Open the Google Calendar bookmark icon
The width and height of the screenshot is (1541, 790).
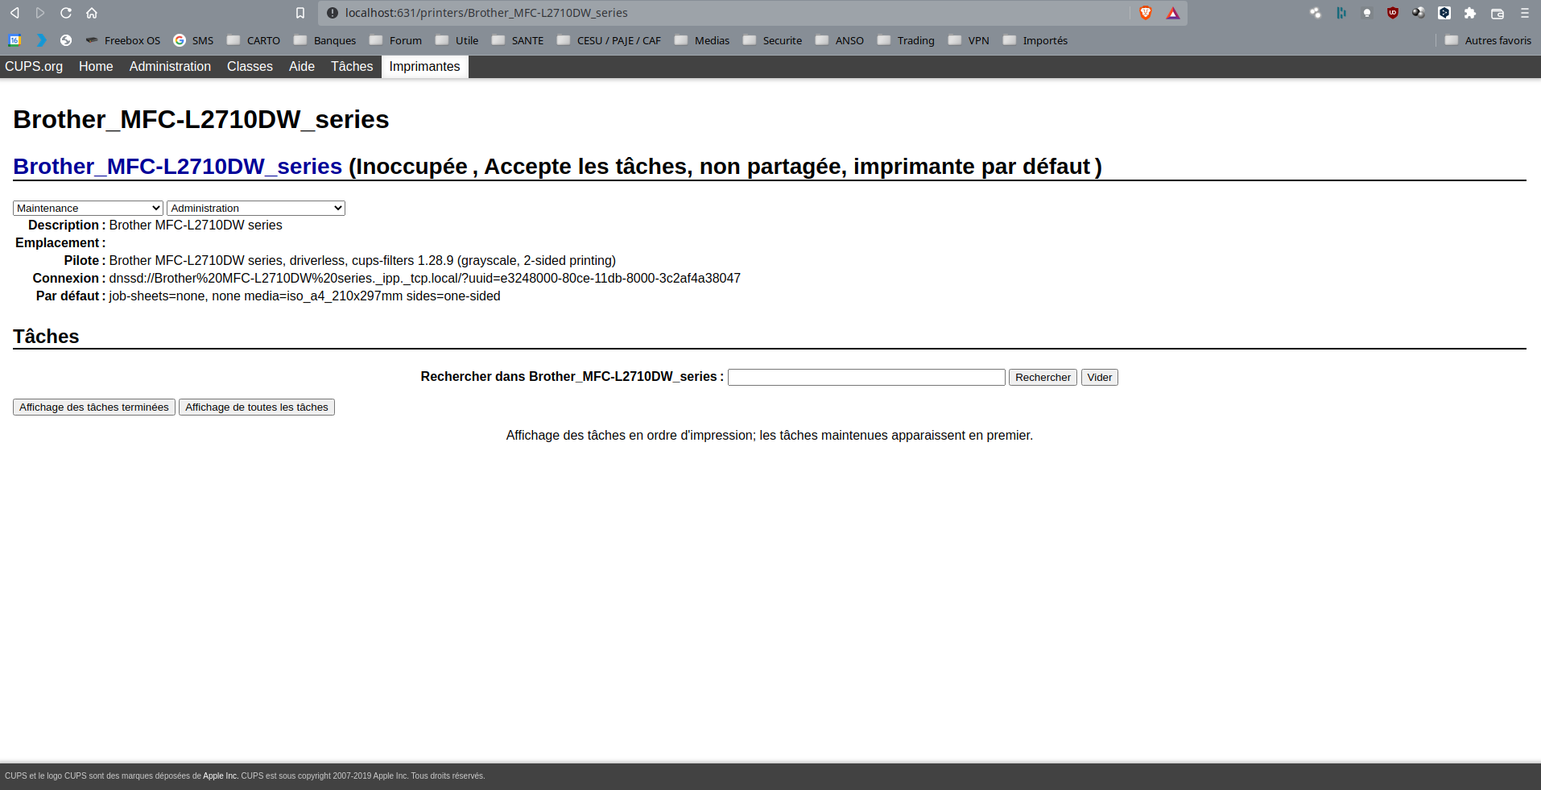14,40
